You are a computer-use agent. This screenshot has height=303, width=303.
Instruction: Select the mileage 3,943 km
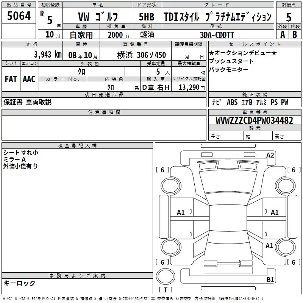click(48, 55)
